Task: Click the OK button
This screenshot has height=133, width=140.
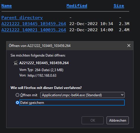Action: tap(92, 120)
